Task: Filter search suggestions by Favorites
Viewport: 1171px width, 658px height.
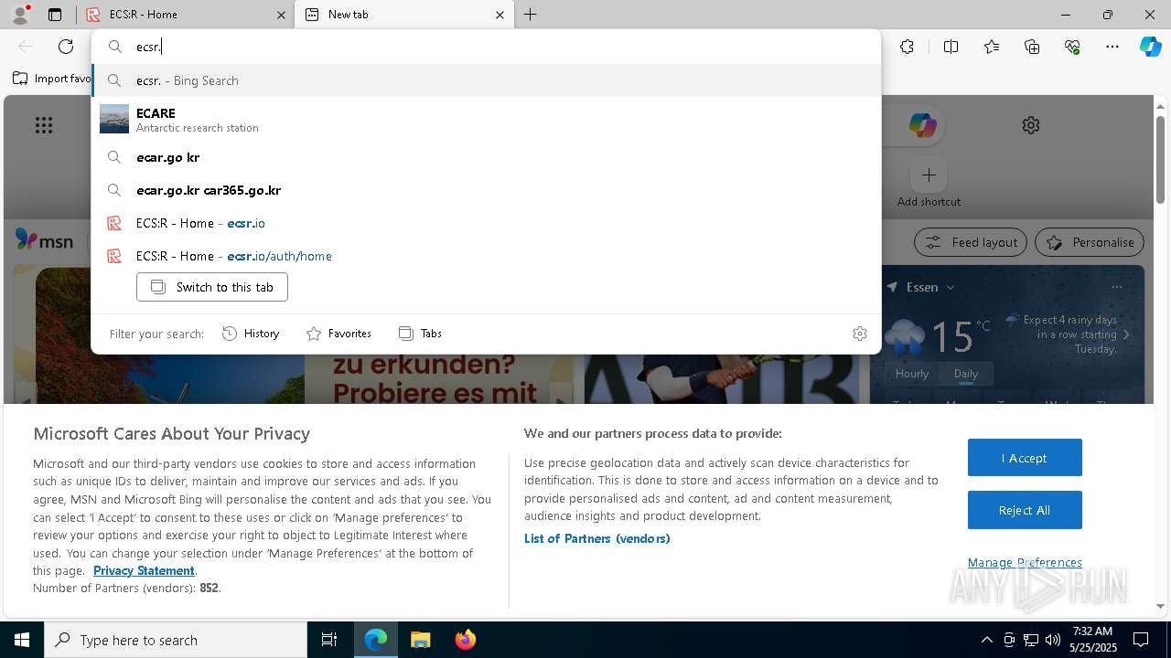Action: [338, 334]
